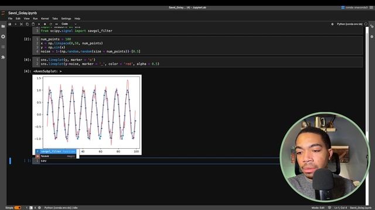Click the savgol_filter import cell
The image size is (375, 210).
[x=197, y=30]
